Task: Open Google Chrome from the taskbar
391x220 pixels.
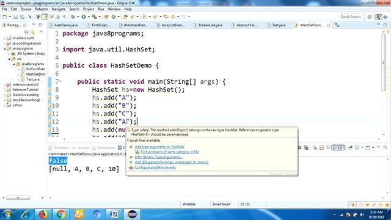Action: pyautogui.click(x=60, y=215)
